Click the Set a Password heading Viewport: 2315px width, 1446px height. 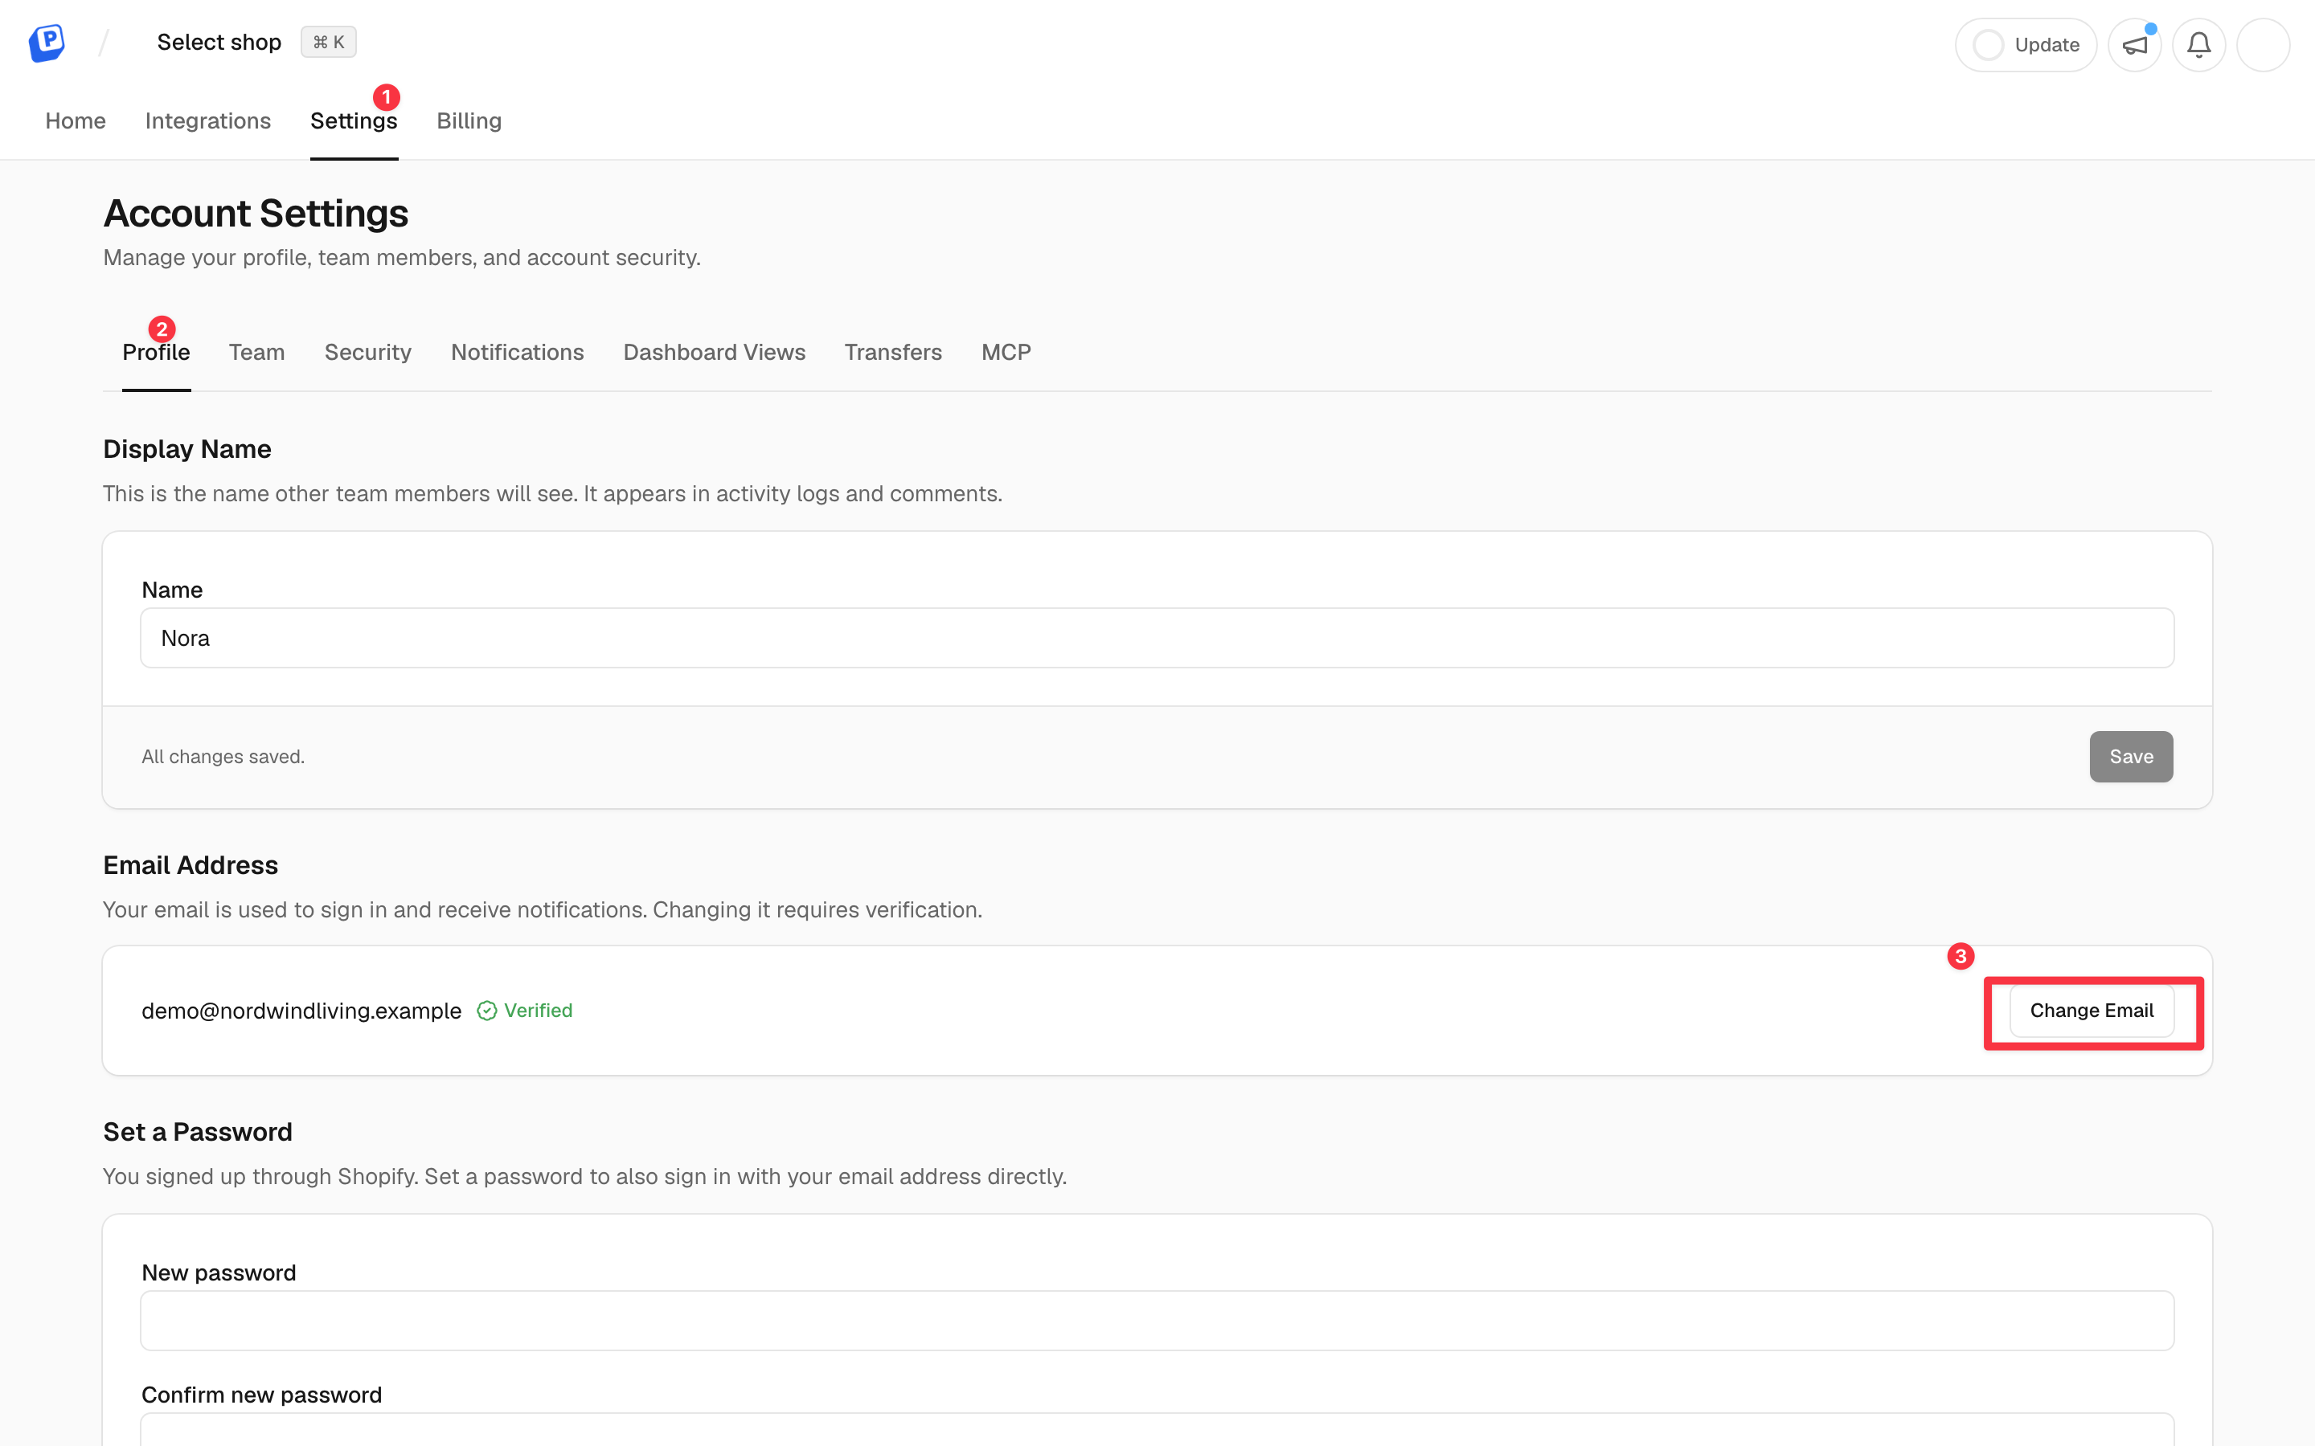pos(197,1133)
